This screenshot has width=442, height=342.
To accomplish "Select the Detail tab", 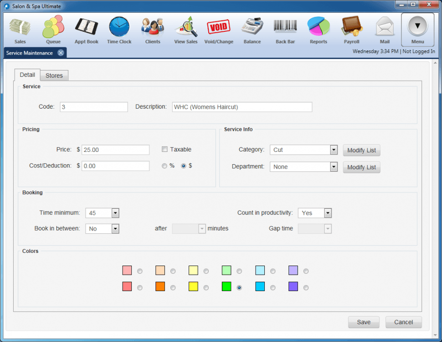I will pos(27,75).
